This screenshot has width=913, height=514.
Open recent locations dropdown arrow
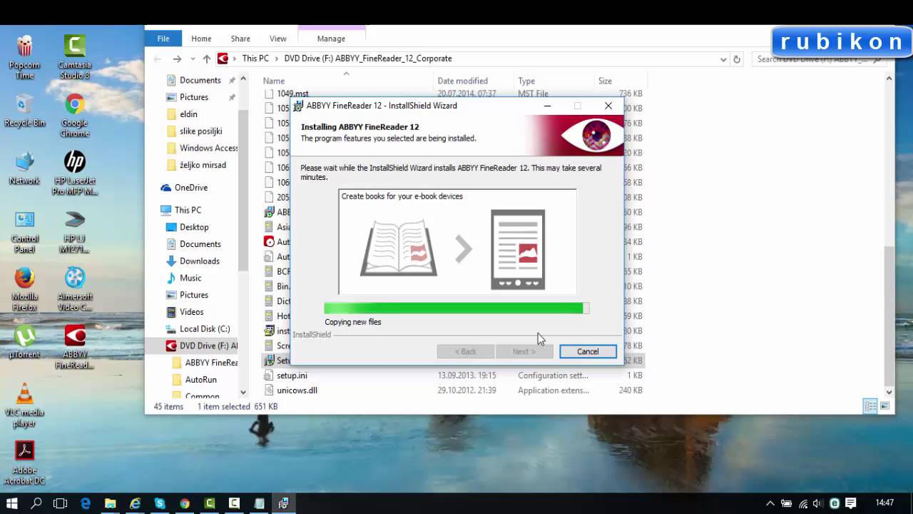click(193, 59)
